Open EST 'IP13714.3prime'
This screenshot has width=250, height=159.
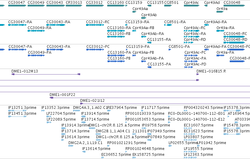[x=75, y=131]
